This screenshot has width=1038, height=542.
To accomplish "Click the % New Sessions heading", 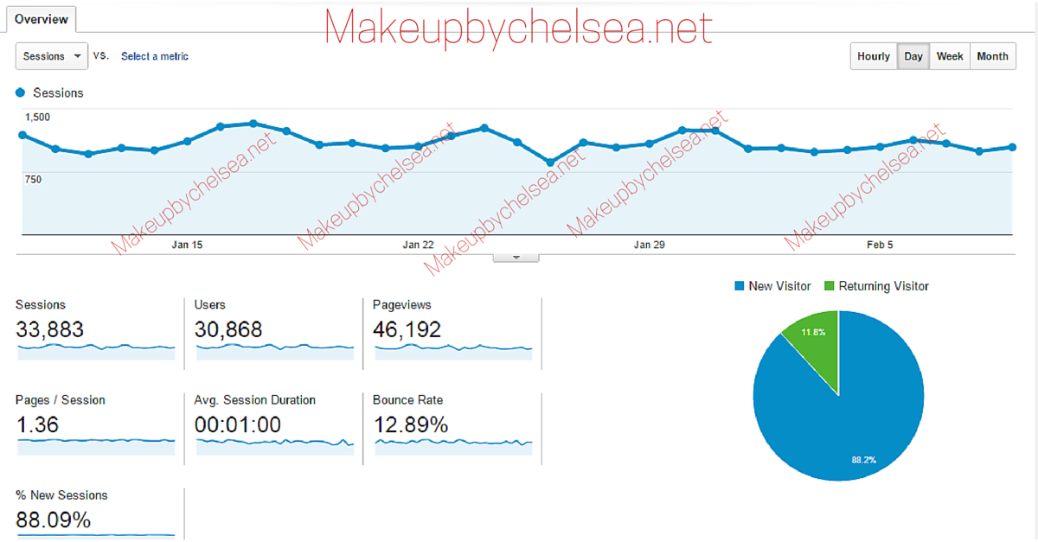I will 61,495.
